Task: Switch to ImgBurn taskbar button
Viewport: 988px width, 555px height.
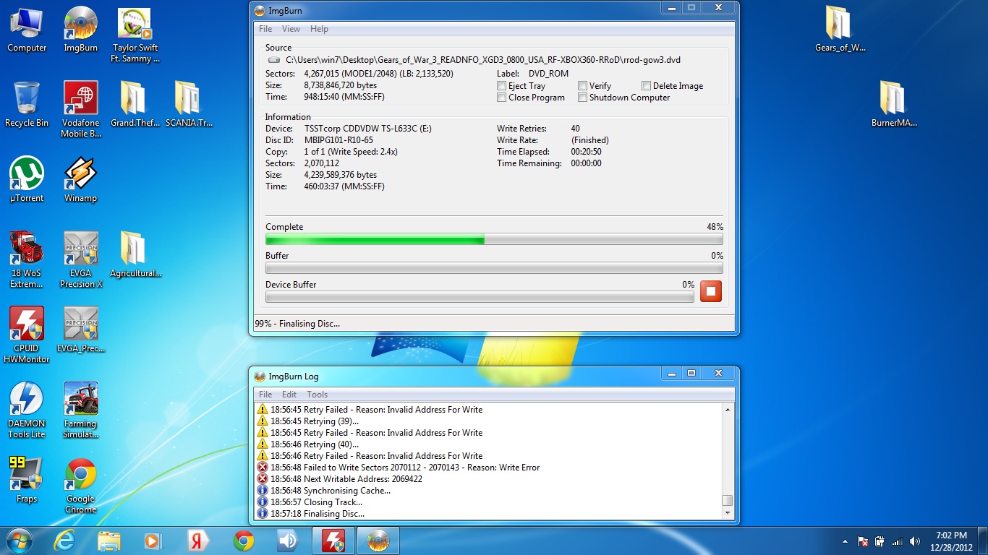Action: tap(378, 541)
